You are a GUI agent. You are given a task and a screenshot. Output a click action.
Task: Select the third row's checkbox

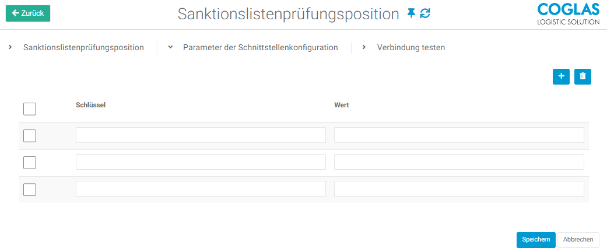tap(30, 190)
